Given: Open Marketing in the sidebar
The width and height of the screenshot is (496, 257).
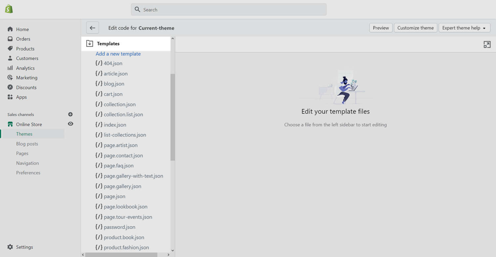Looking at the screenshot, I should 27,78.
